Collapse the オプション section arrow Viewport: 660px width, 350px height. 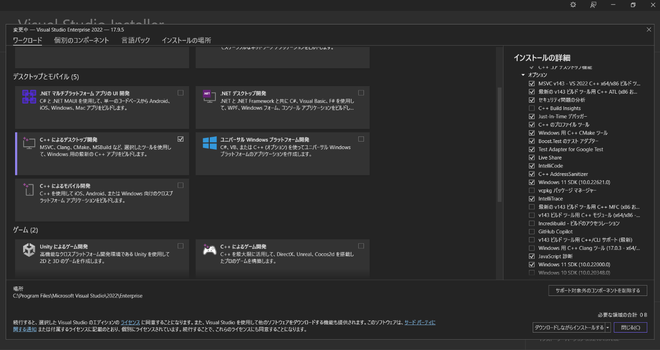523,75
